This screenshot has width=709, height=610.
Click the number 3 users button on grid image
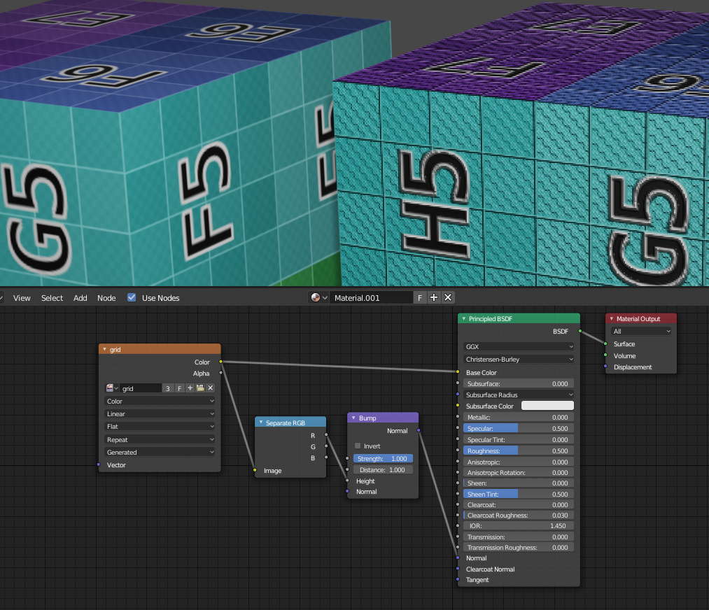[169, 388]
